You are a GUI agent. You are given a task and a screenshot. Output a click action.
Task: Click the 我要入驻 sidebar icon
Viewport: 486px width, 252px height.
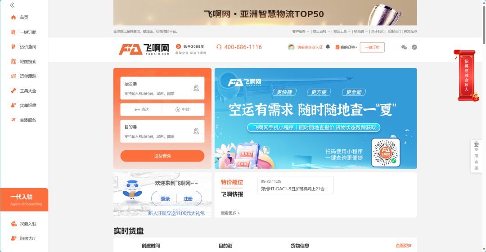13,224
